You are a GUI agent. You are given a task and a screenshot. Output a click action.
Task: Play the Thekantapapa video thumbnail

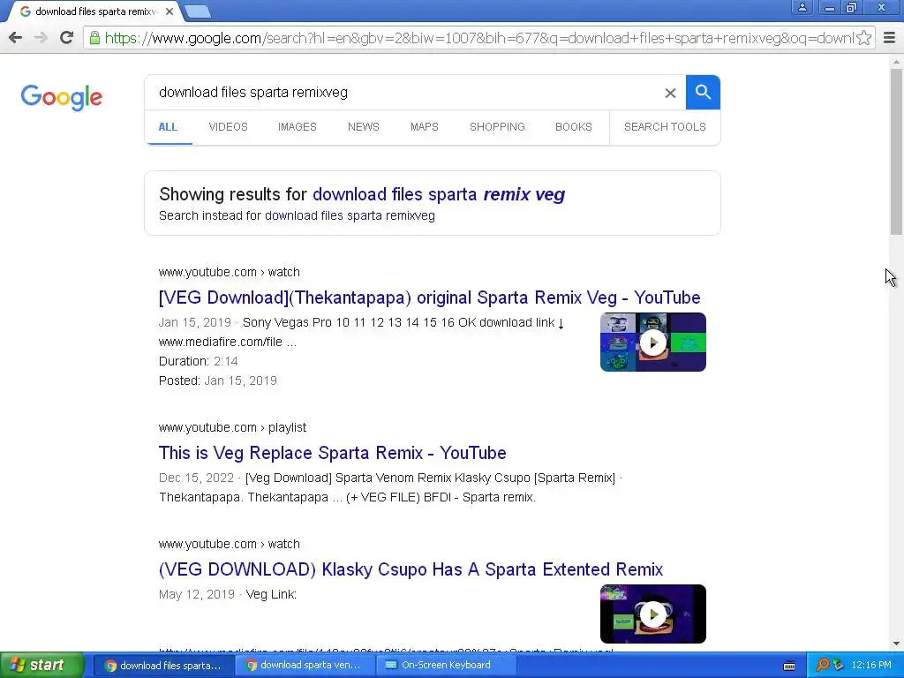pos(652,343)
